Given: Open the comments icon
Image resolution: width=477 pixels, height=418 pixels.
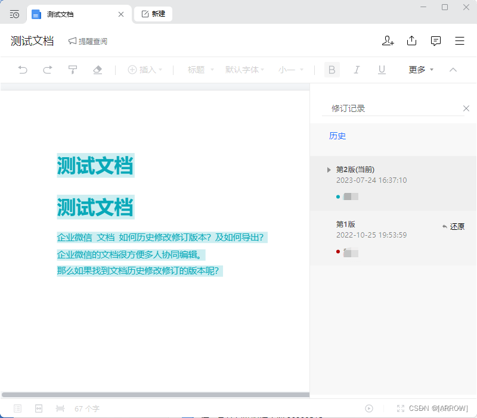Looking at the screenshot, I should (436, 40).
